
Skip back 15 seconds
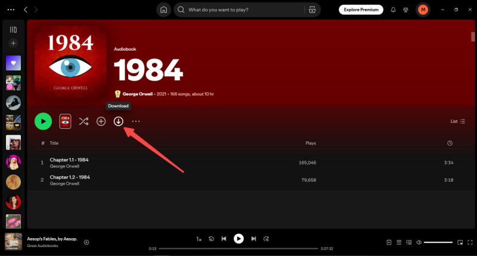tap(211, 239)
